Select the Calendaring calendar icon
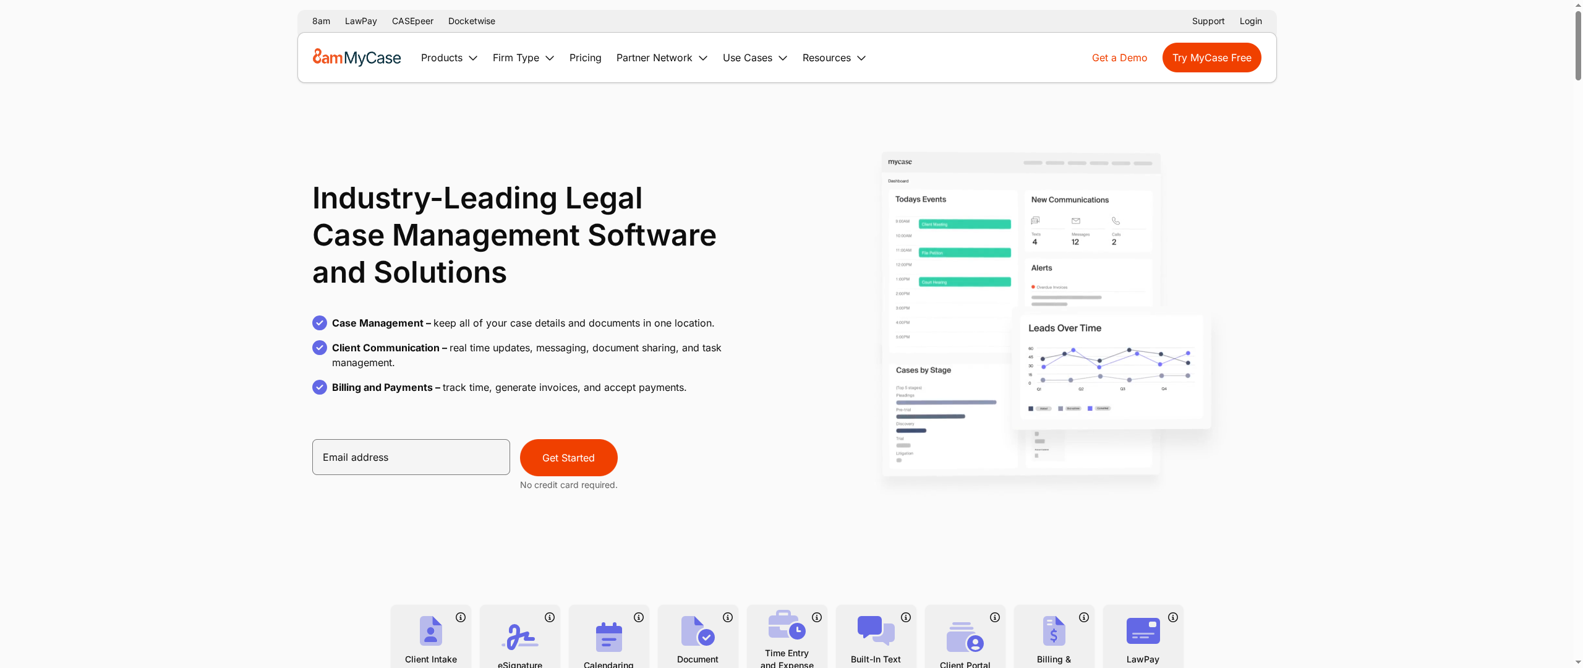This screenshot has height=668, width=1583. [x=609, y=636]
